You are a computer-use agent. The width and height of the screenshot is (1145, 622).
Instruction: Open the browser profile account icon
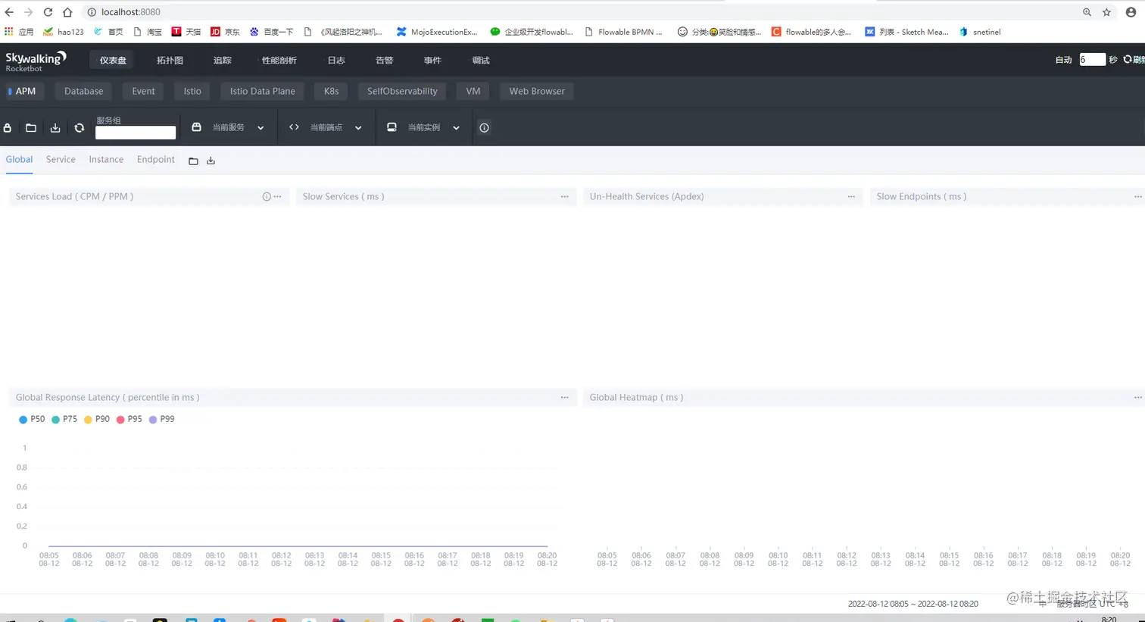click(1131, 12)
